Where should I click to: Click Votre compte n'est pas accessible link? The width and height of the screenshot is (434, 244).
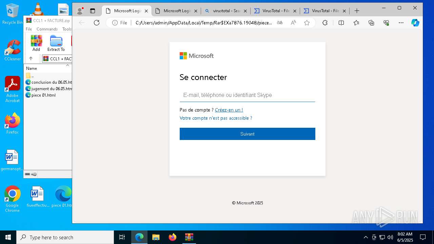pyautogui.click(x=216, y=118)
